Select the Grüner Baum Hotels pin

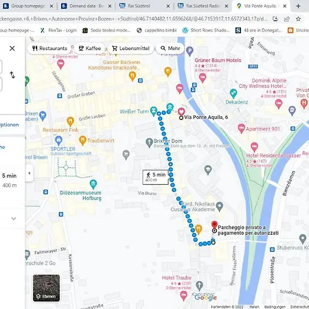pyautogui.click(x=203, y=78)
